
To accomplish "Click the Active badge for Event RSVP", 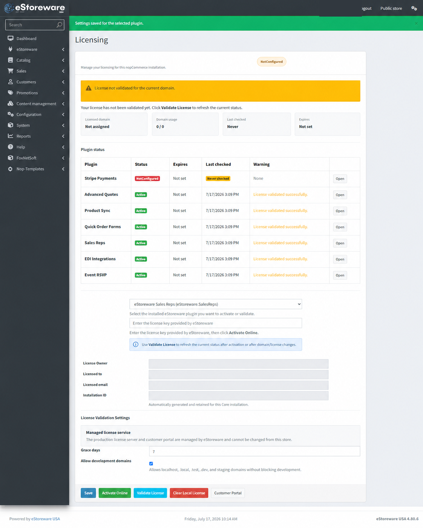I will point(141,275).
